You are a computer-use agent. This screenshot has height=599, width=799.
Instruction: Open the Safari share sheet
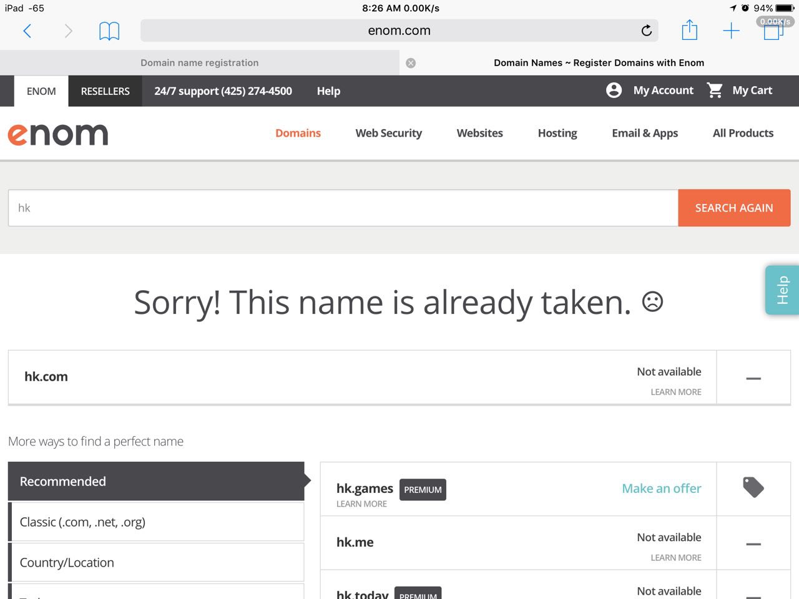tap(689, 30)
